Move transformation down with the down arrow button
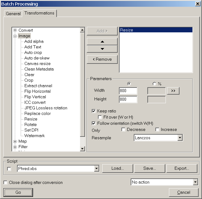 pos(102,49)
